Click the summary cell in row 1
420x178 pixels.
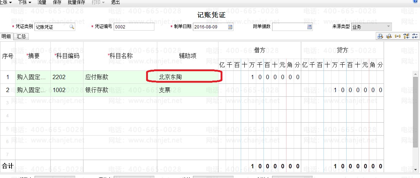33,77
